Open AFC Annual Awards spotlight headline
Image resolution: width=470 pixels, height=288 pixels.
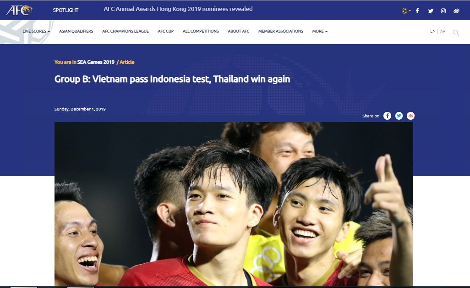coord(178,9)
